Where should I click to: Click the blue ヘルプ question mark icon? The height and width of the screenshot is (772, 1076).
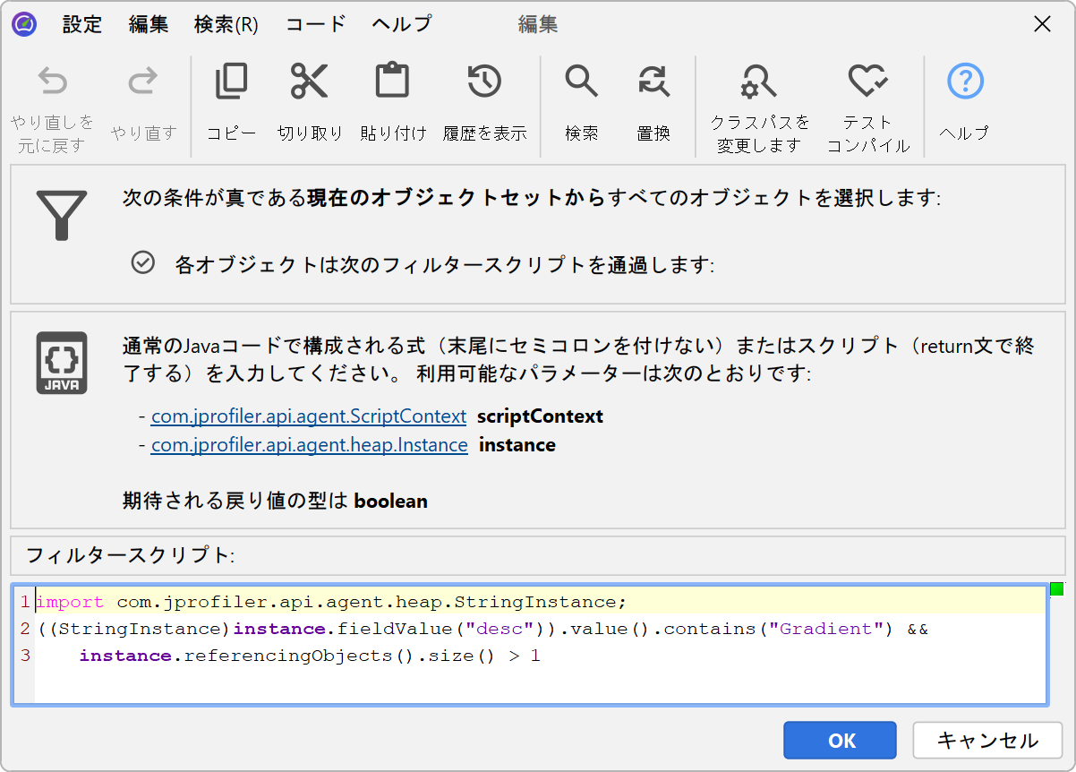[x=965, y=82]
